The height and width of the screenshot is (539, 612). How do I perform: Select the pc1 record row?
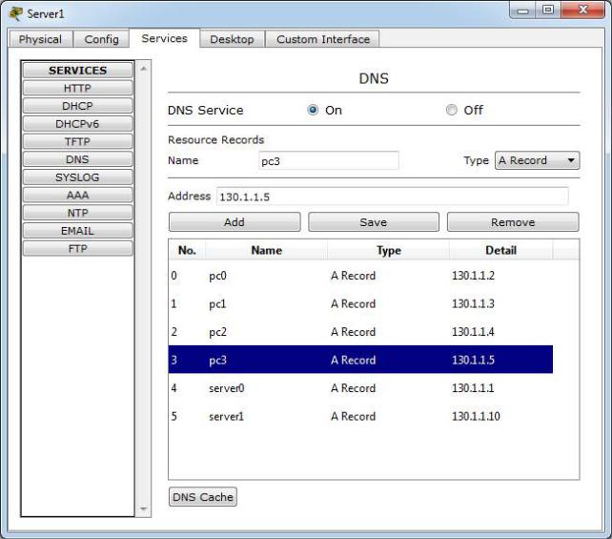coord(360,304)
